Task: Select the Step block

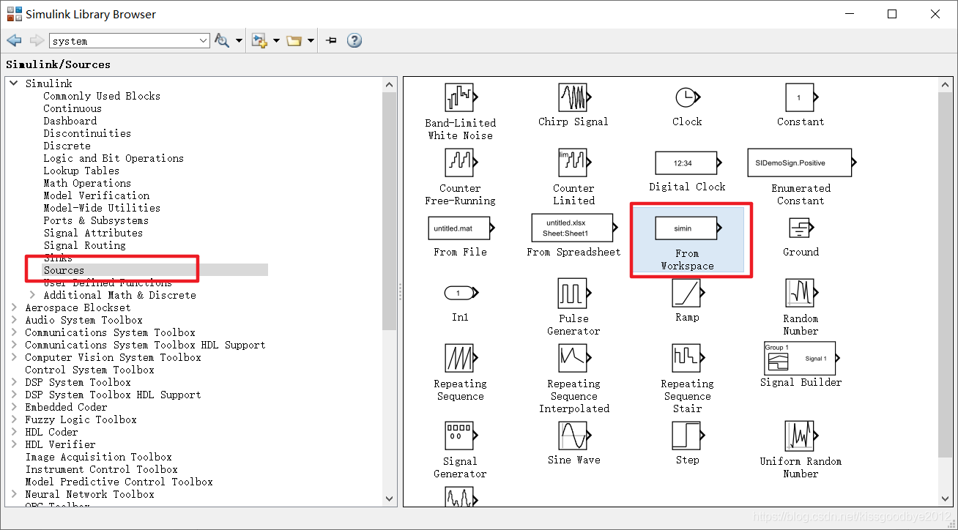Action: tap(687, 436)
